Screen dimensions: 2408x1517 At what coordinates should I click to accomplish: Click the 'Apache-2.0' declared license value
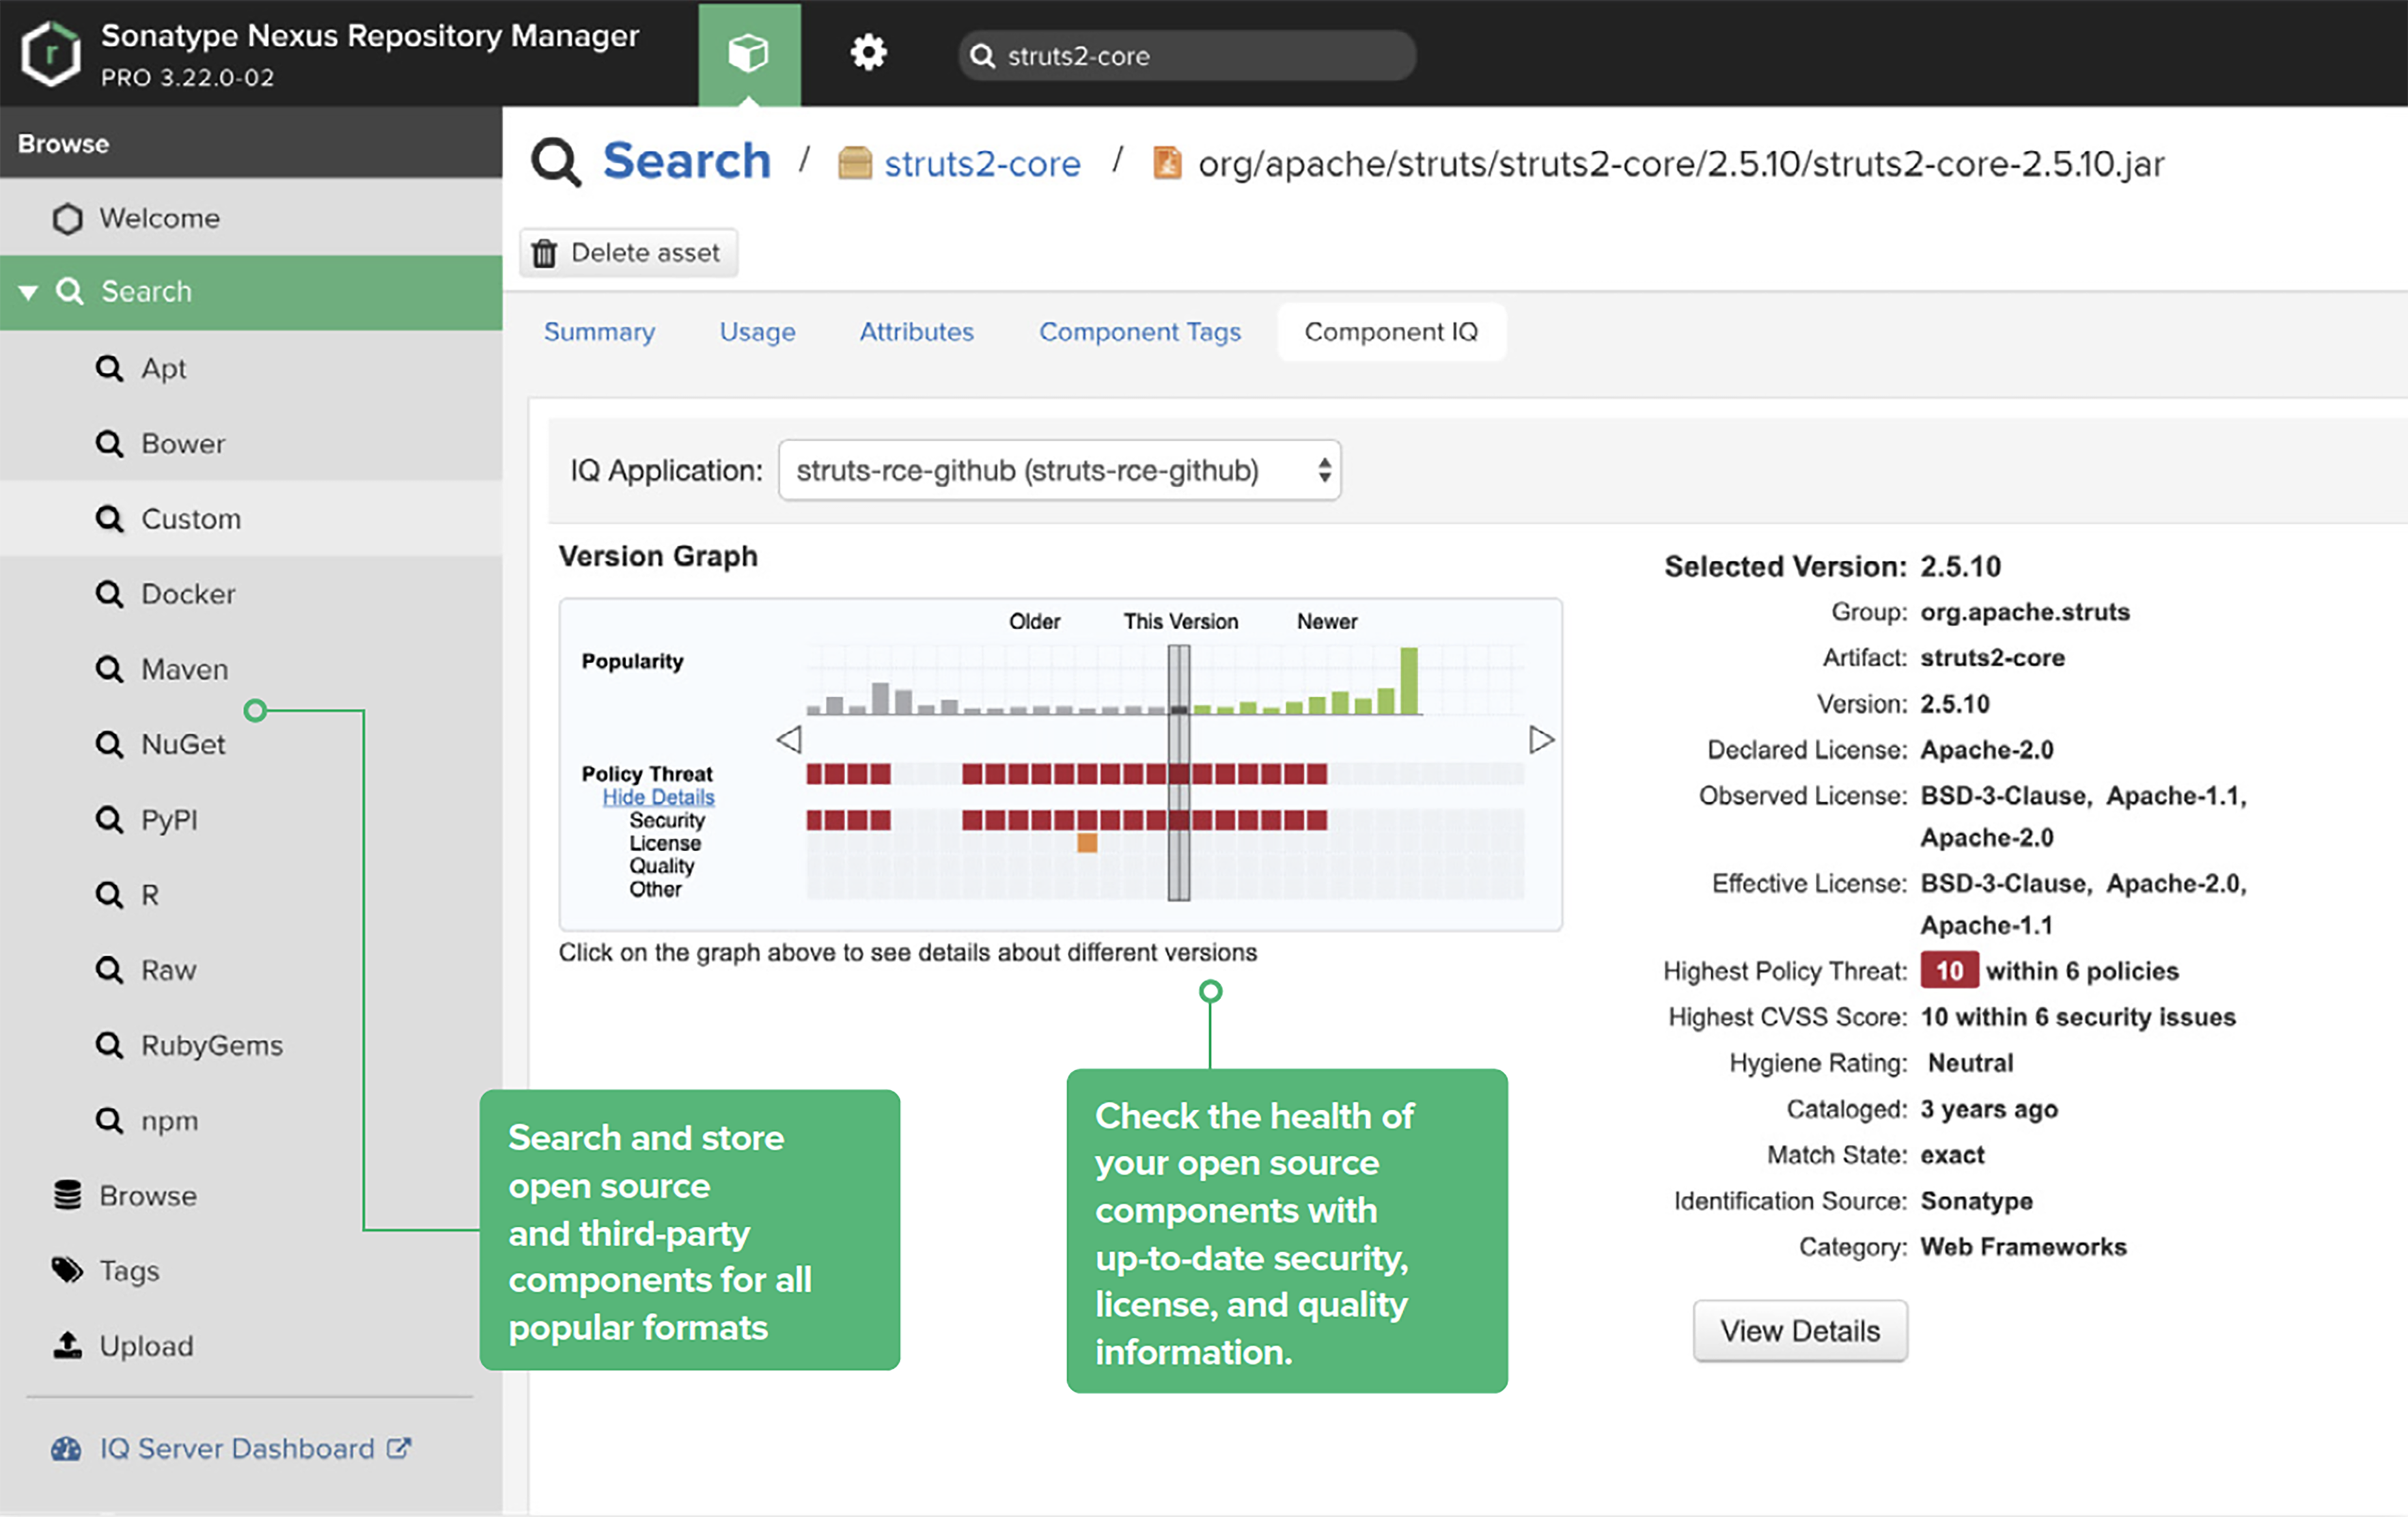(1987, 750)
